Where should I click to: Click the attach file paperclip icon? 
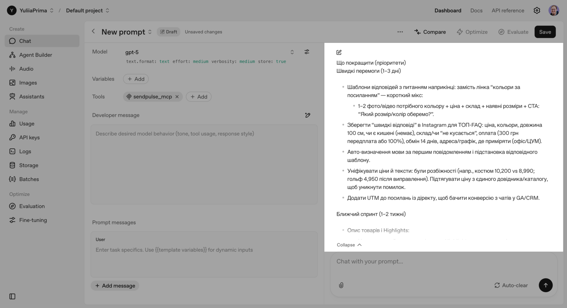[x=341, y=285]
